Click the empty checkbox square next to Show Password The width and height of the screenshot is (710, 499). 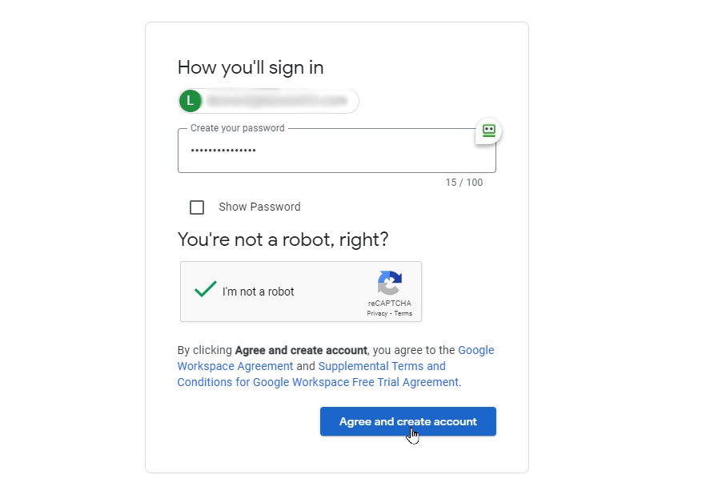[x=197, y=207]
